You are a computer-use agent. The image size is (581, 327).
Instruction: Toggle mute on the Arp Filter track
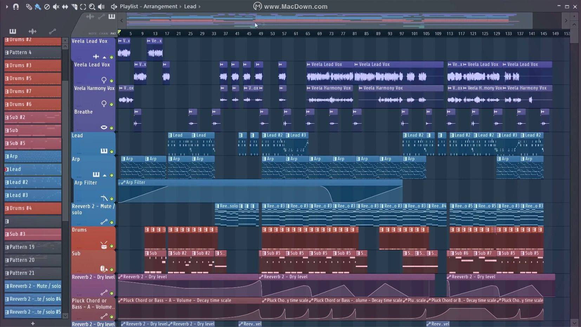(112, 199)
